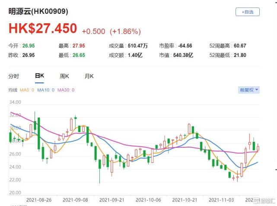
Task: Click the 最低 low value 26.65
Action: (x=79, y=55)
